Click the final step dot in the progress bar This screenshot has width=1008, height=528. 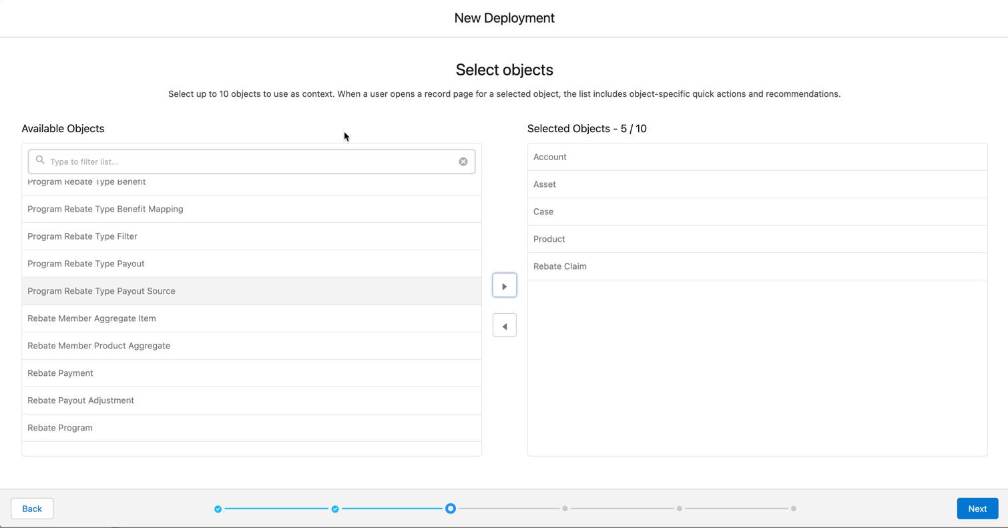click(794, 509)
